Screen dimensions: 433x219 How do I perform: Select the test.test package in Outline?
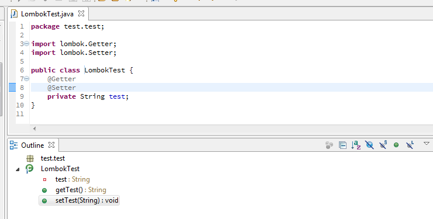coord(53,158)
